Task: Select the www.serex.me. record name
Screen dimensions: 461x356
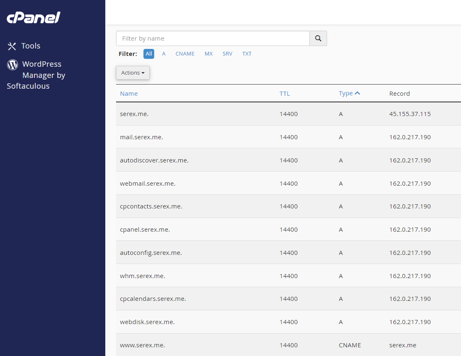Action: [x=142, y=345]
